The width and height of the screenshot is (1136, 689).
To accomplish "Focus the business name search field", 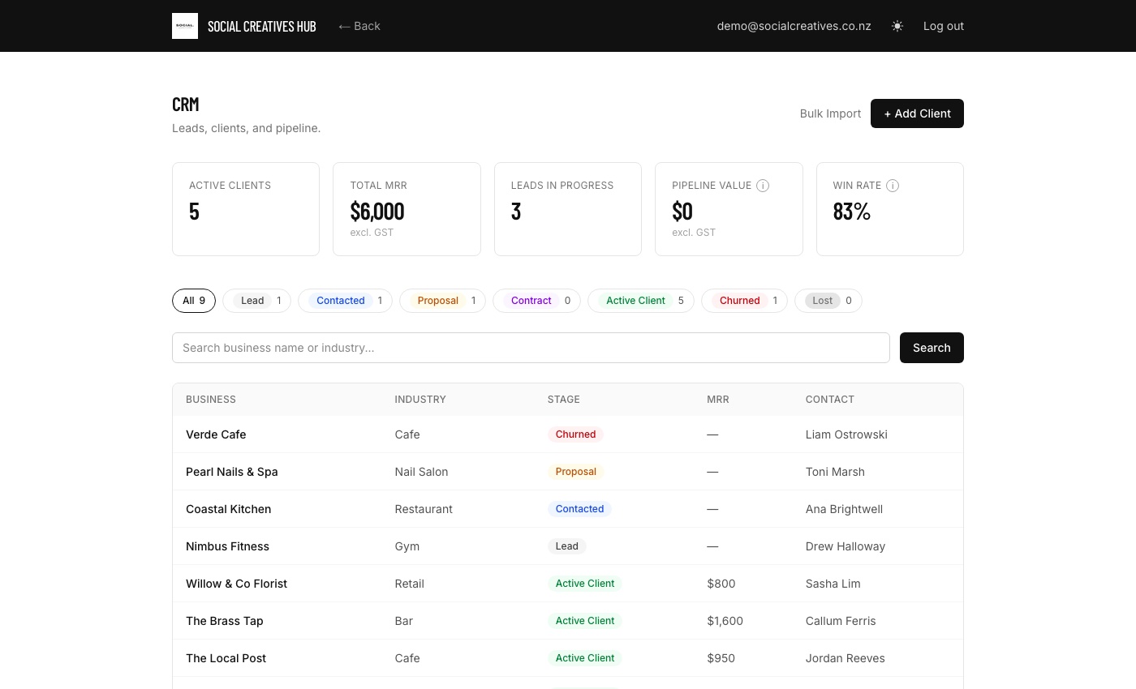I will (x=531, y=348).
